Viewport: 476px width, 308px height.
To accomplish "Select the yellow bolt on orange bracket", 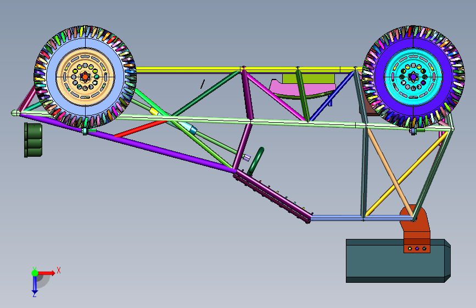I will [x=410, y=249].
